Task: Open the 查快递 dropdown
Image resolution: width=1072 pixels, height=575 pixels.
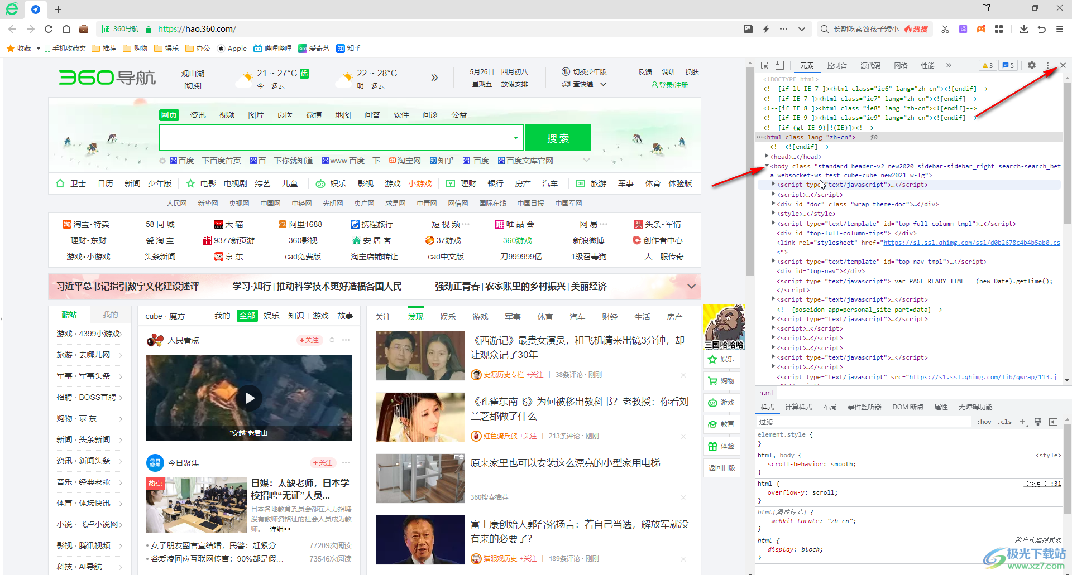Action: click(584, 84)
